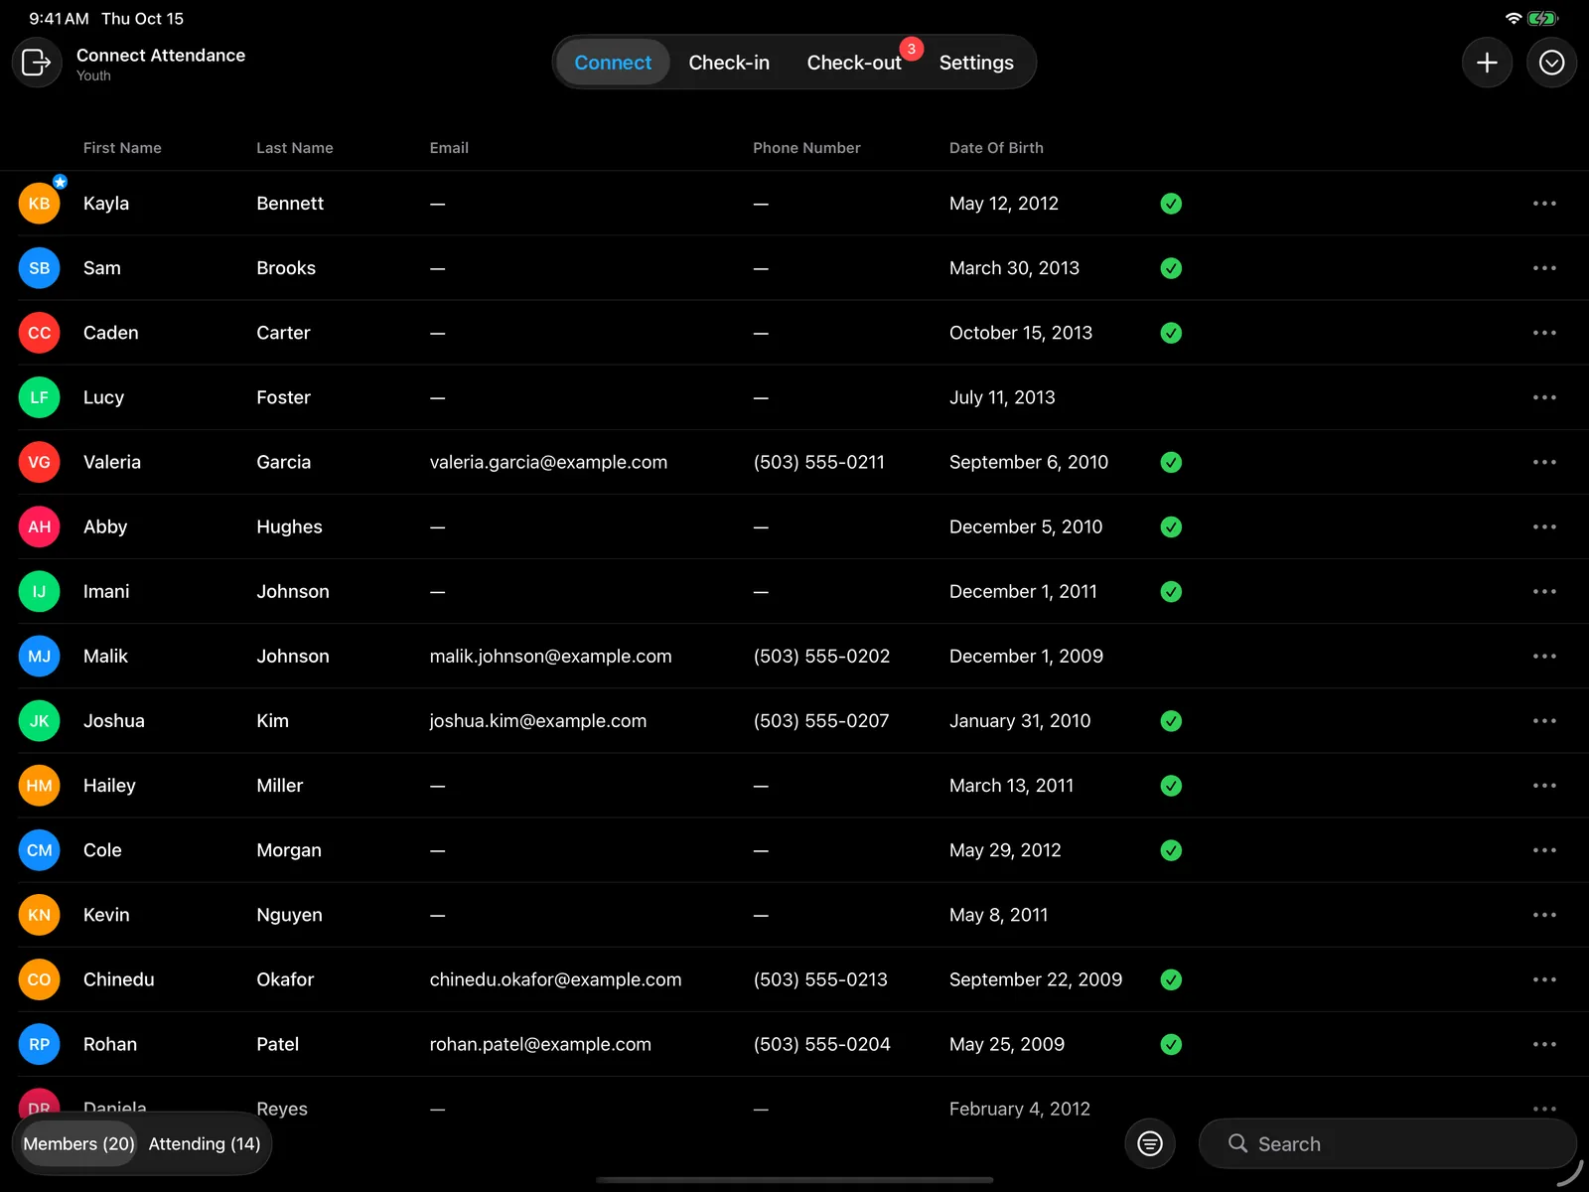This screenshot has height=1192, width=1589.
Task: Click the AH avatar for Abby Hughes
Action: point(40,526)
